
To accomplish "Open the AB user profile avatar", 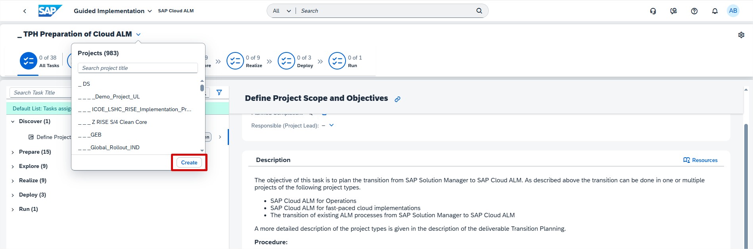I will tap(733, 11).
